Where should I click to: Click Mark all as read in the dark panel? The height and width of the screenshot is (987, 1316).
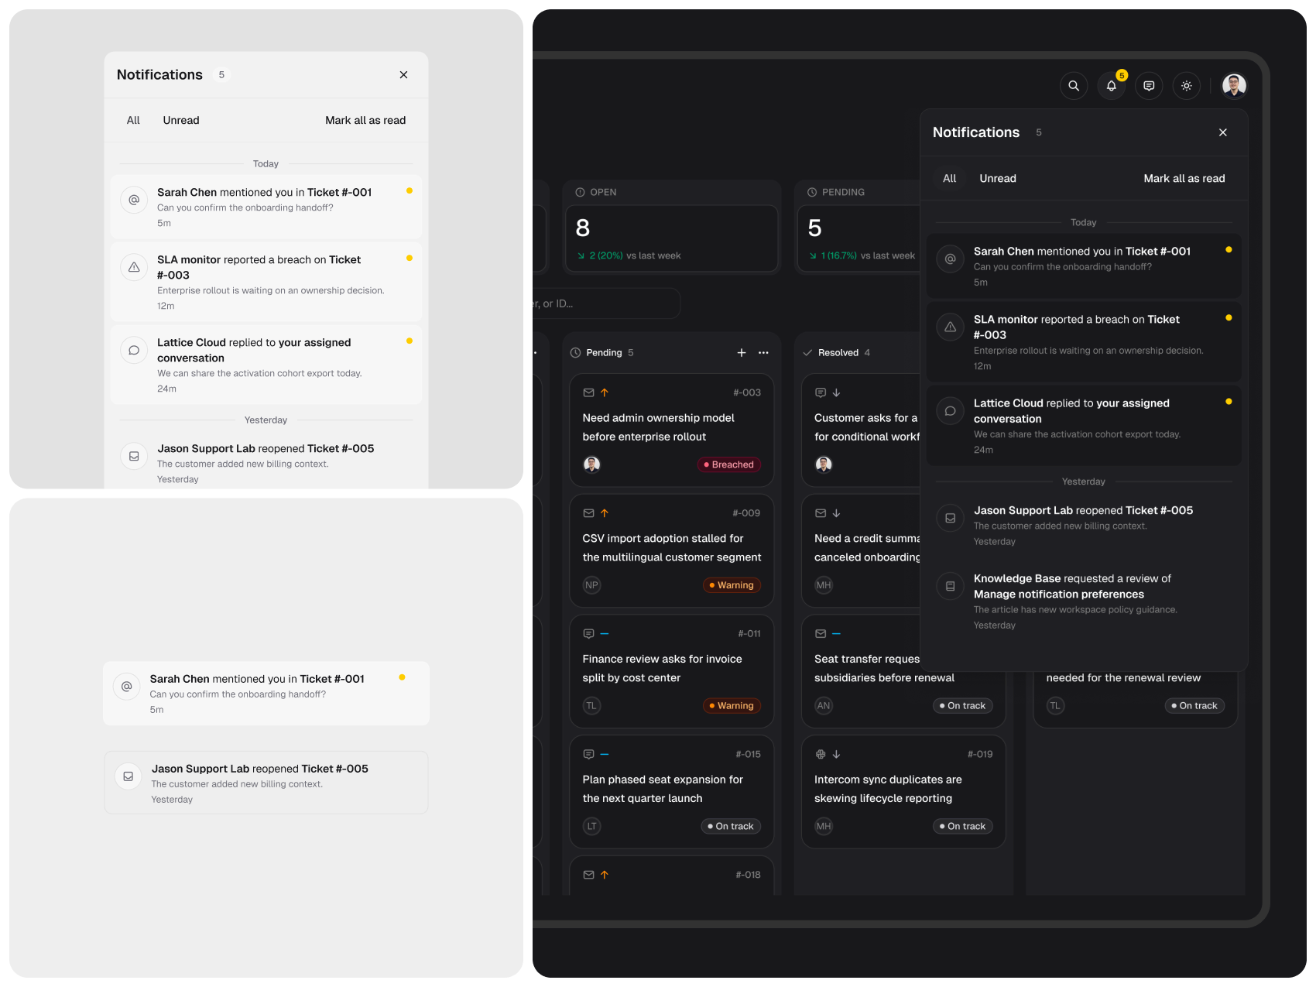point(1184,179)
